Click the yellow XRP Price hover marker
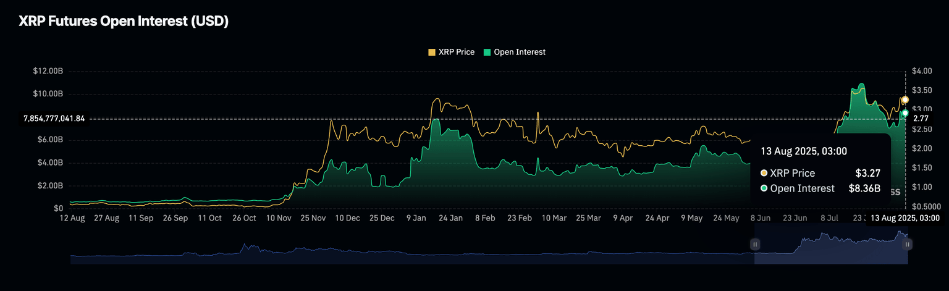The height and width of the screenshot is (291, 949). click(x=905, y=99)
